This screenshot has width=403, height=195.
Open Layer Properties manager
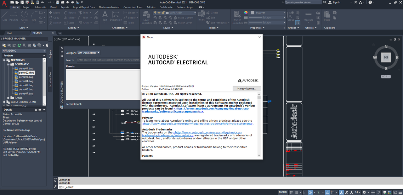tap(146, 18)
